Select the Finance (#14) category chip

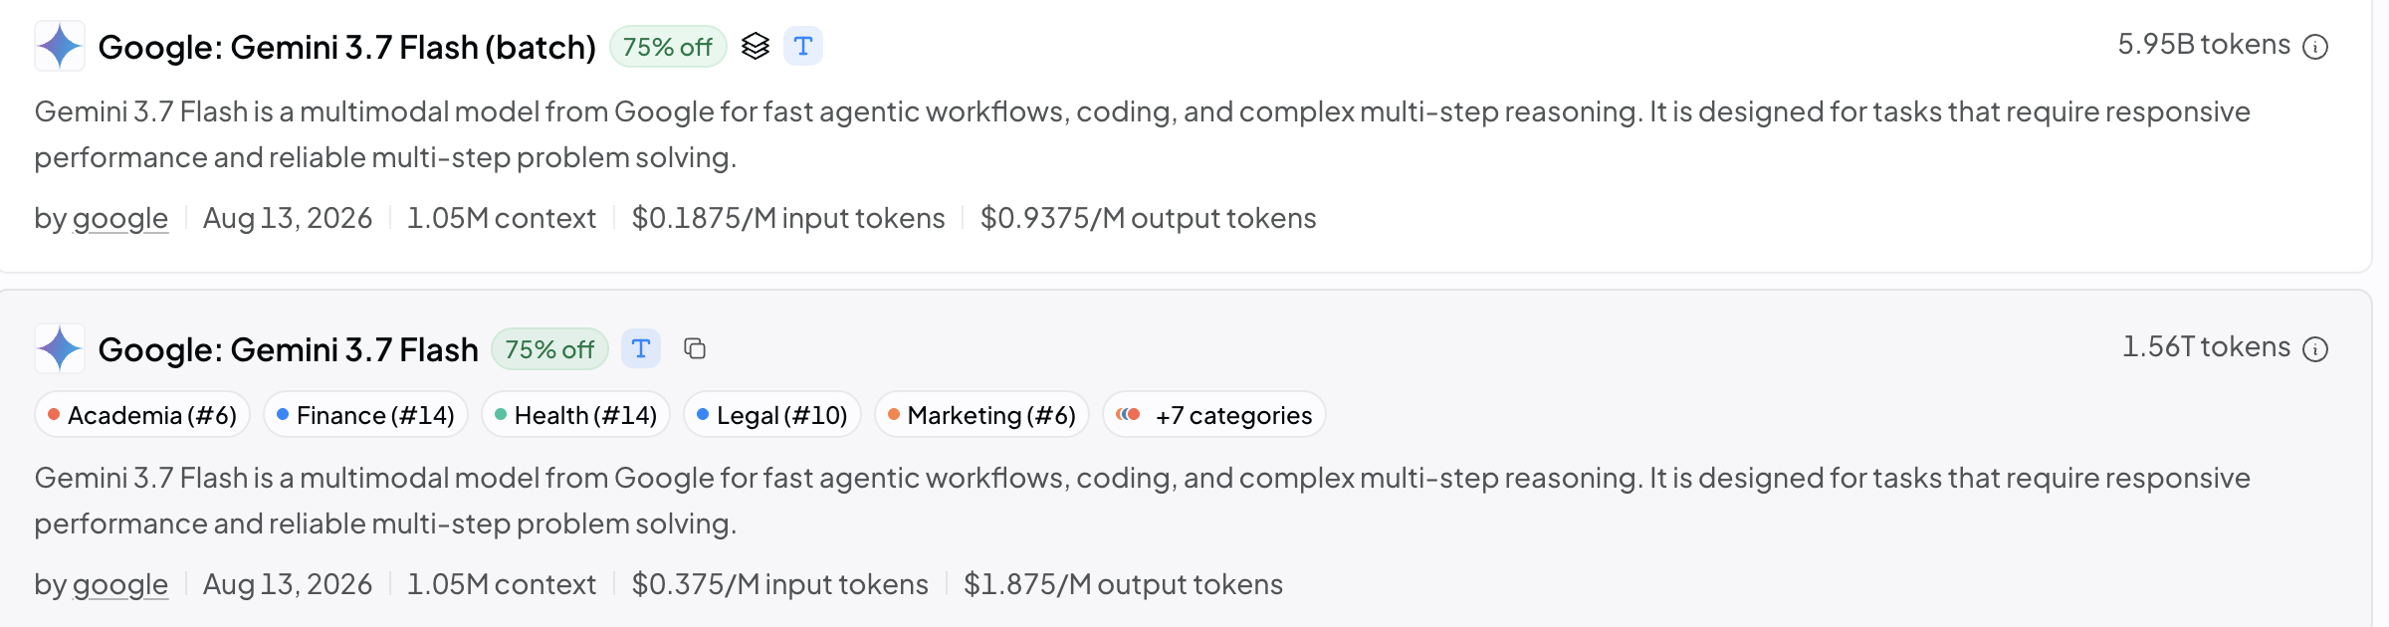[x=365, y=415]
